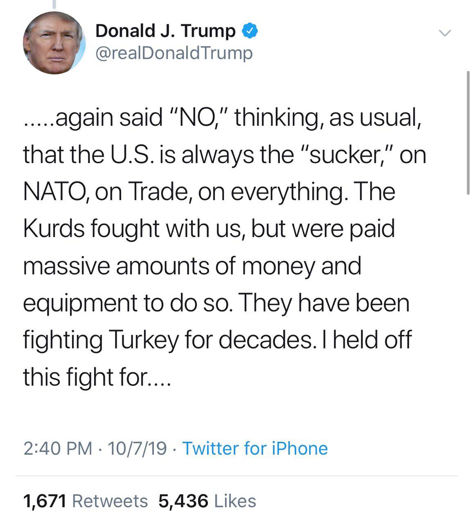
Task: Click the vertical scrollbar thumb on the right
Action: tap(468, 132)
